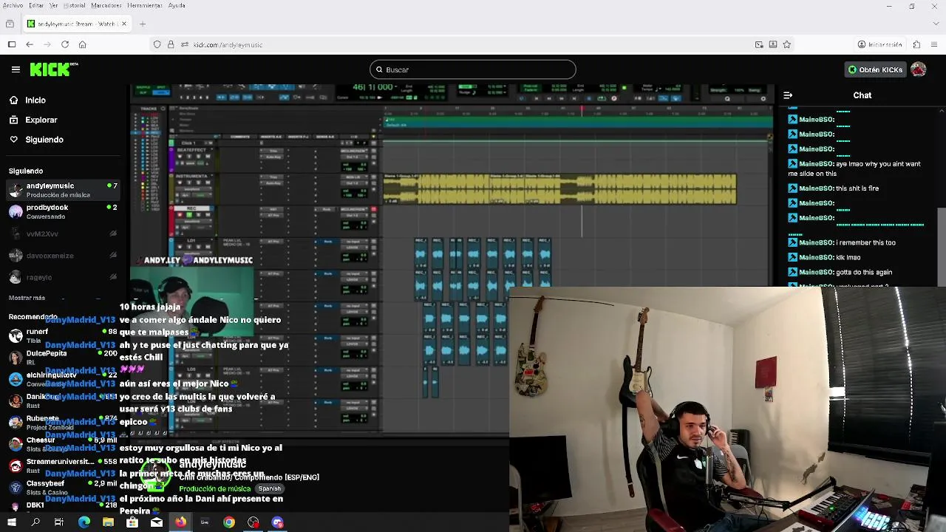Click the yellow instrumental waveform clip
This screenshot has height=532, width=946.
coord(559,189)
